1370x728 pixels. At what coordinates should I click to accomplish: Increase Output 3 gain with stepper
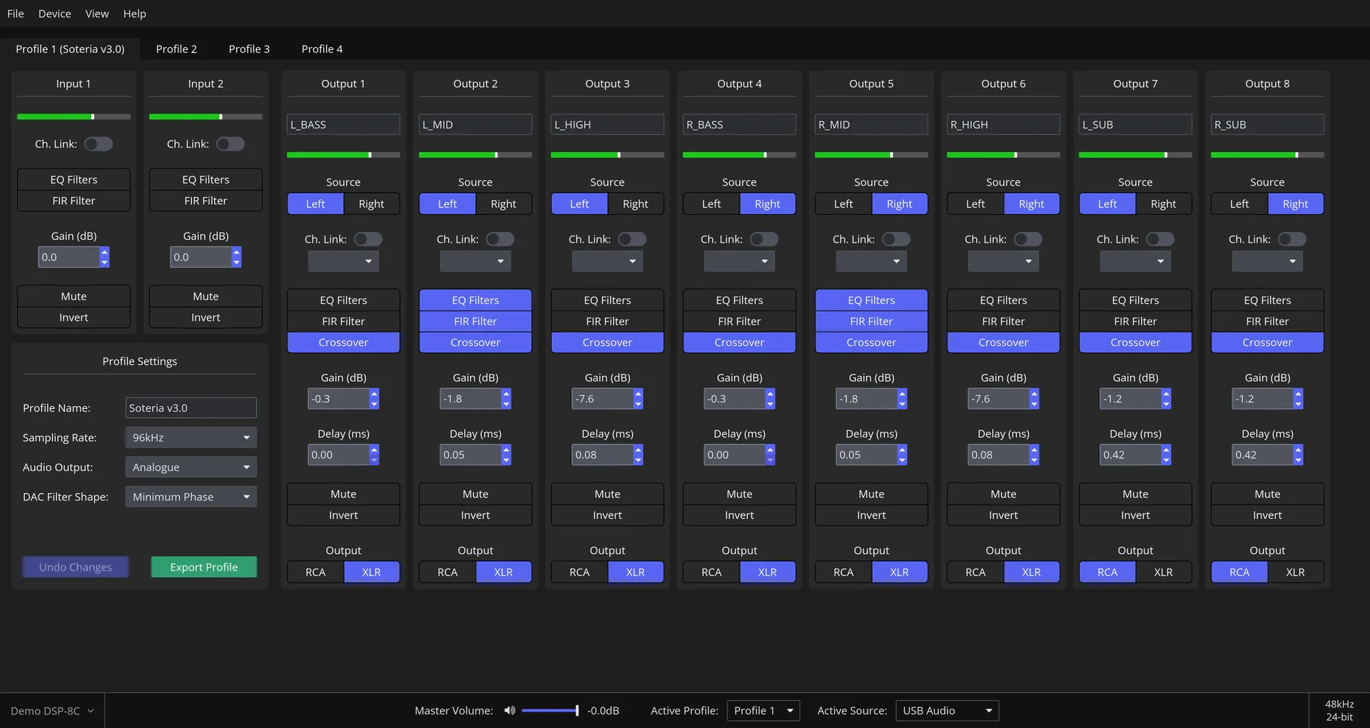point(639,394)
